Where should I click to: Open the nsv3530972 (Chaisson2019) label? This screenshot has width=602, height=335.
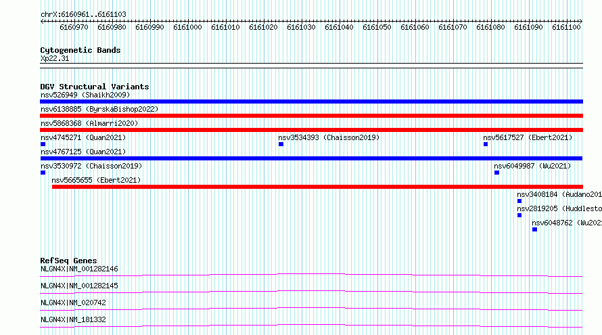[x=91, y=166]
